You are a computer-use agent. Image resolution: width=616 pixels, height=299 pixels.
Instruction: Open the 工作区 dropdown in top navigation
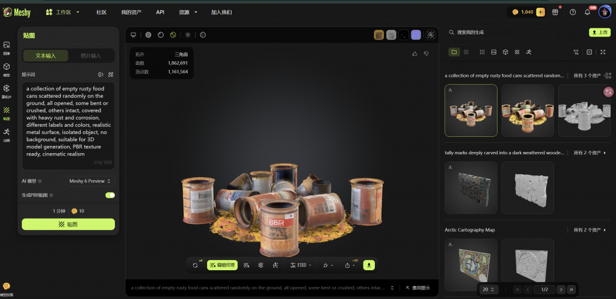coord(63,12)
